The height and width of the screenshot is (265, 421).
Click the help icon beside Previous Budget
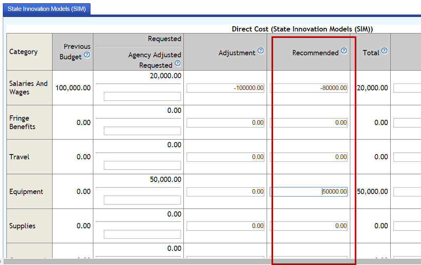(x=87, y=55)
